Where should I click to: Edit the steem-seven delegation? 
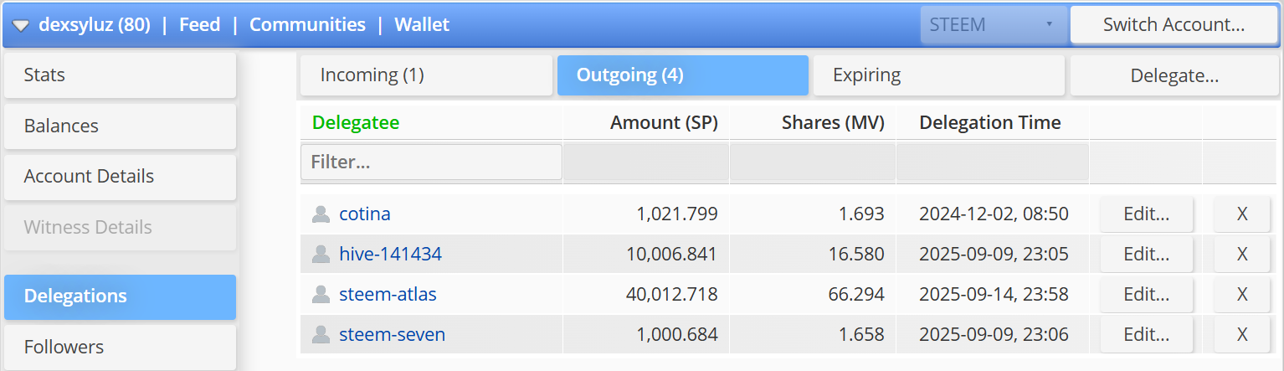(x=1146, y=335)
